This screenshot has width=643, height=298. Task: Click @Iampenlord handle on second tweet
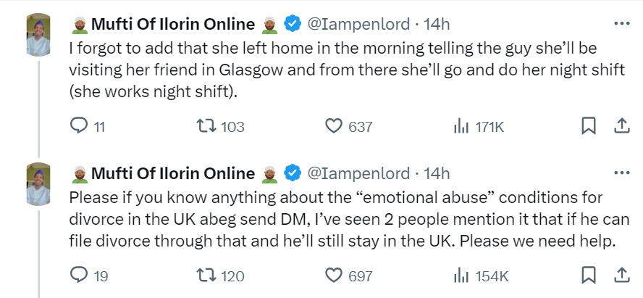[x=360, y=173]
